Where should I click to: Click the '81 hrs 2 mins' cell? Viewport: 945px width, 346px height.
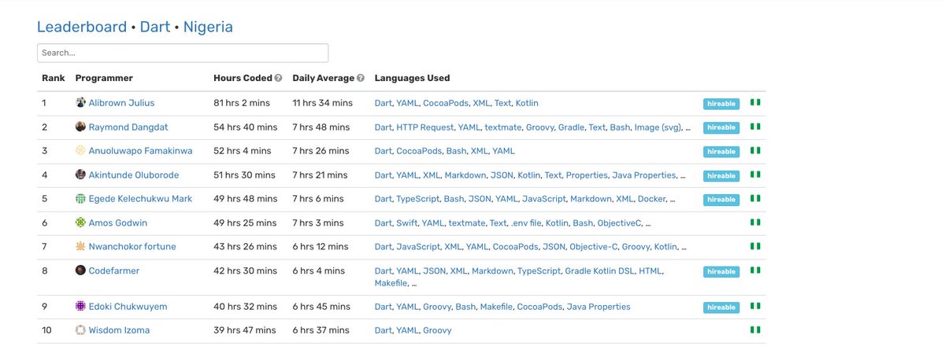243,103
